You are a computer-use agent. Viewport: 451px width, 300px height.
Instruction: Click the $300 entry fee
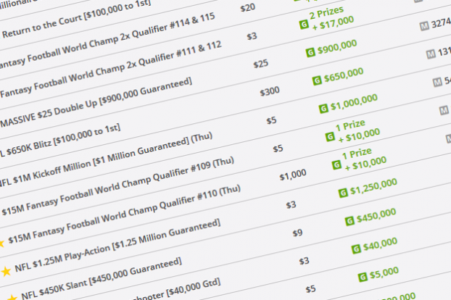tap(270, 92)
